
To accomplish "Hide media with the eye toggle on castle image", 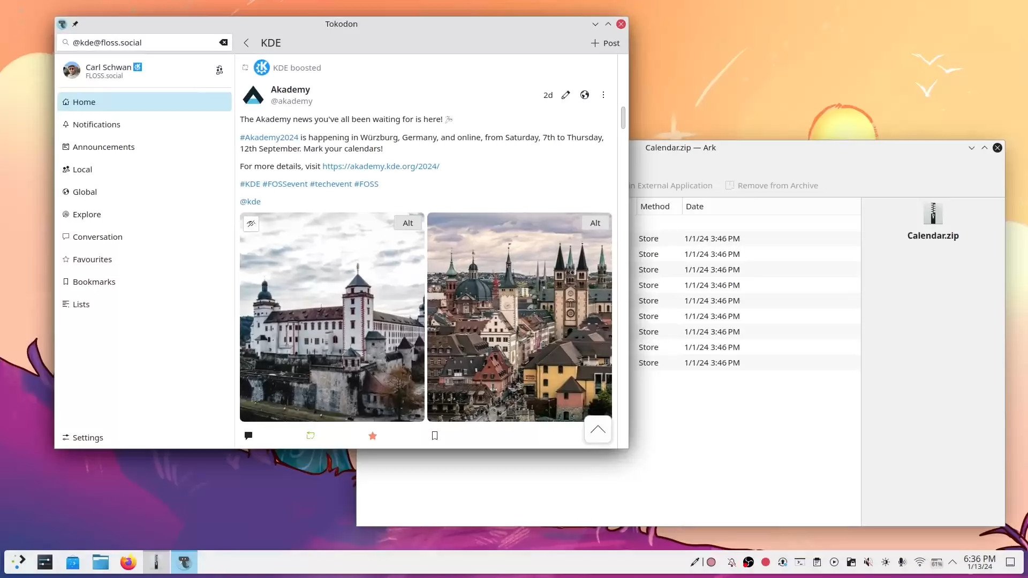I will (x=251, y=223).
